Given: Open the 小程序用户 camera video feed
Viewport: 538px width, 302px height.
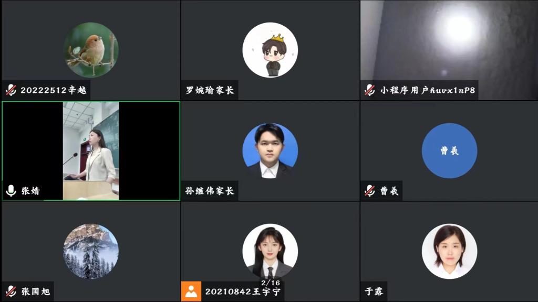Looking at the screenshot, I should pos(449,50).
